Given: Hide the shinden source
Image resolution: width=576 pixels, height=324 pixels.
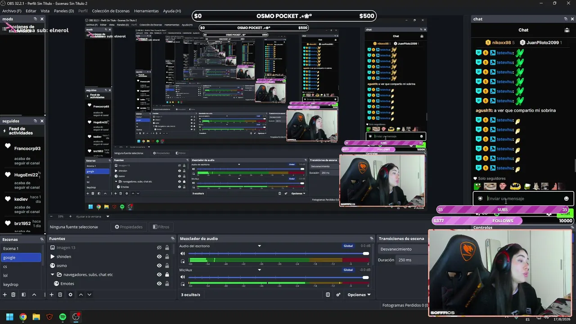Looking at the screenshot, I should 159,256.
